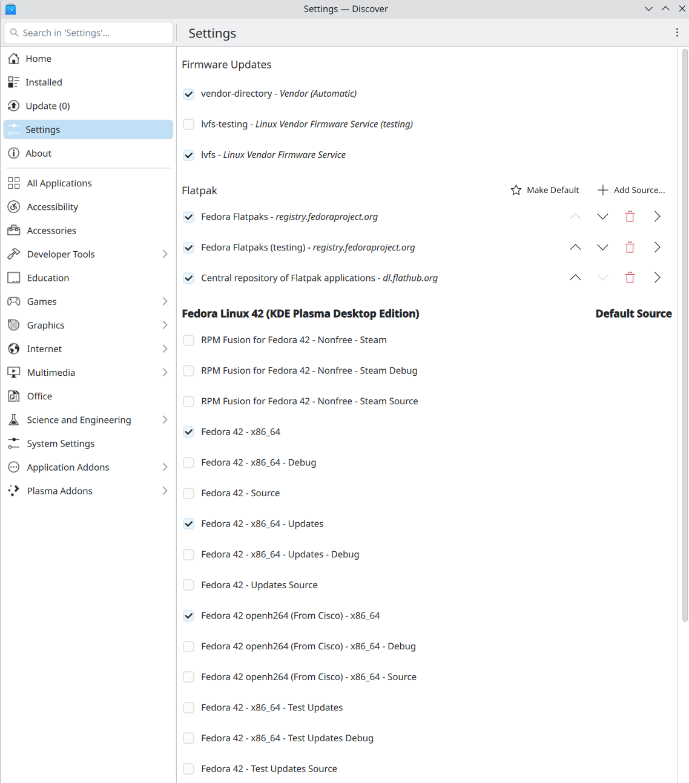689x783 pixels.
Task: Delete the dl.flathub.org source
Action: pos(630,278)
